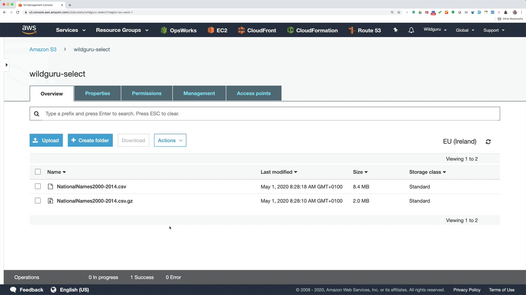The width and height of the screenshot is (526, 295).
Task: Open the Gmail extension icon
Action: (x=427, y=12)
